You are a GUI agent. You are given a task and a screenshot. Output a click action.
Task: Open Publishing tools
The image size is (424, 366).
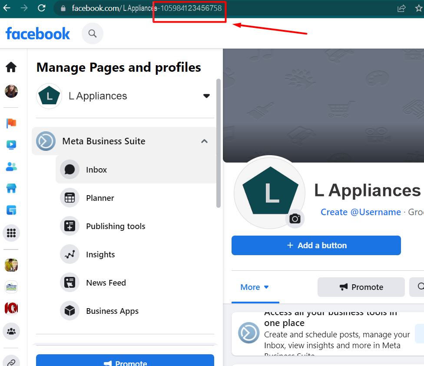coord(136,226)
